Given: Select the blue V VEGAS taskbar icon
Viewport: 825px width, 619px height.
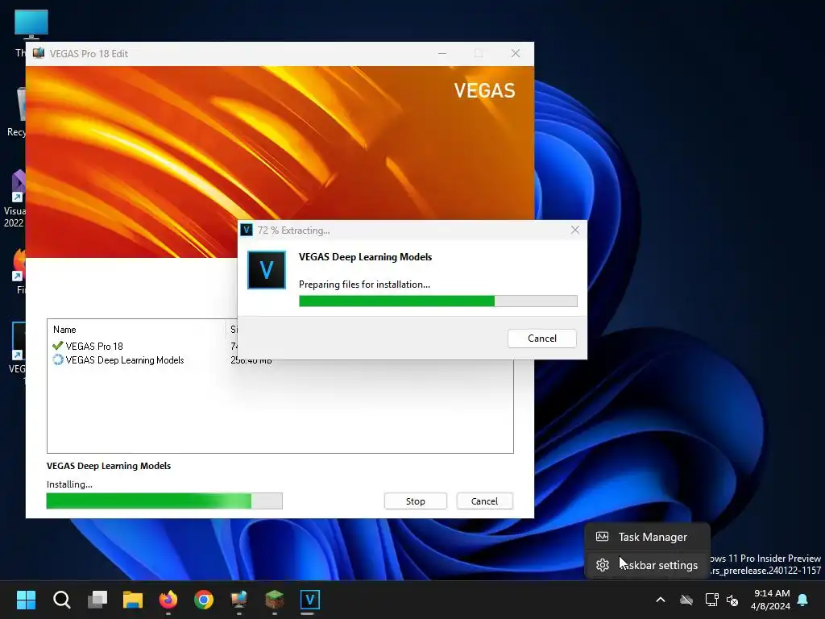Looking at the screenshot, I should coord(309,599).
